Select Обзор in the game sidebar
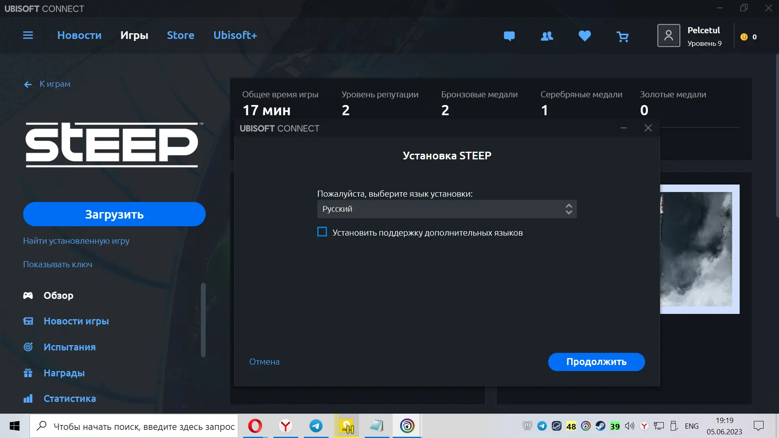779x438 pixels. click(x=58, y=295)
